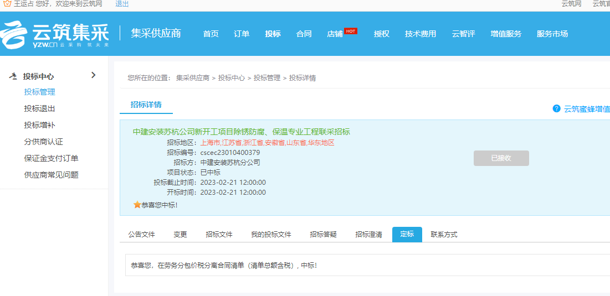This screenshot has height=296, width=610.
Task: Open the 我的投标文件 tab
Action: 271,234
